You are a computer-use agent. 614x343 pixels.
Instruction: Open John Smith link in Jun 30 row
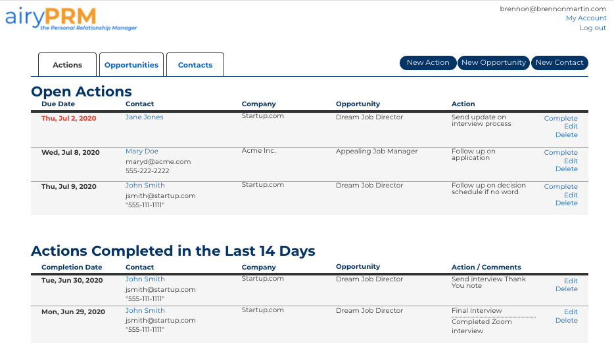pyautogui.click(x=145, y=279)
